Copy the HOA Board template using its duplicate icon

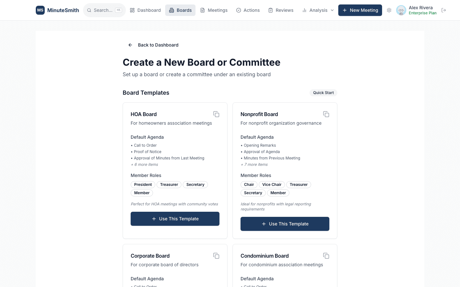click(216, 114)
